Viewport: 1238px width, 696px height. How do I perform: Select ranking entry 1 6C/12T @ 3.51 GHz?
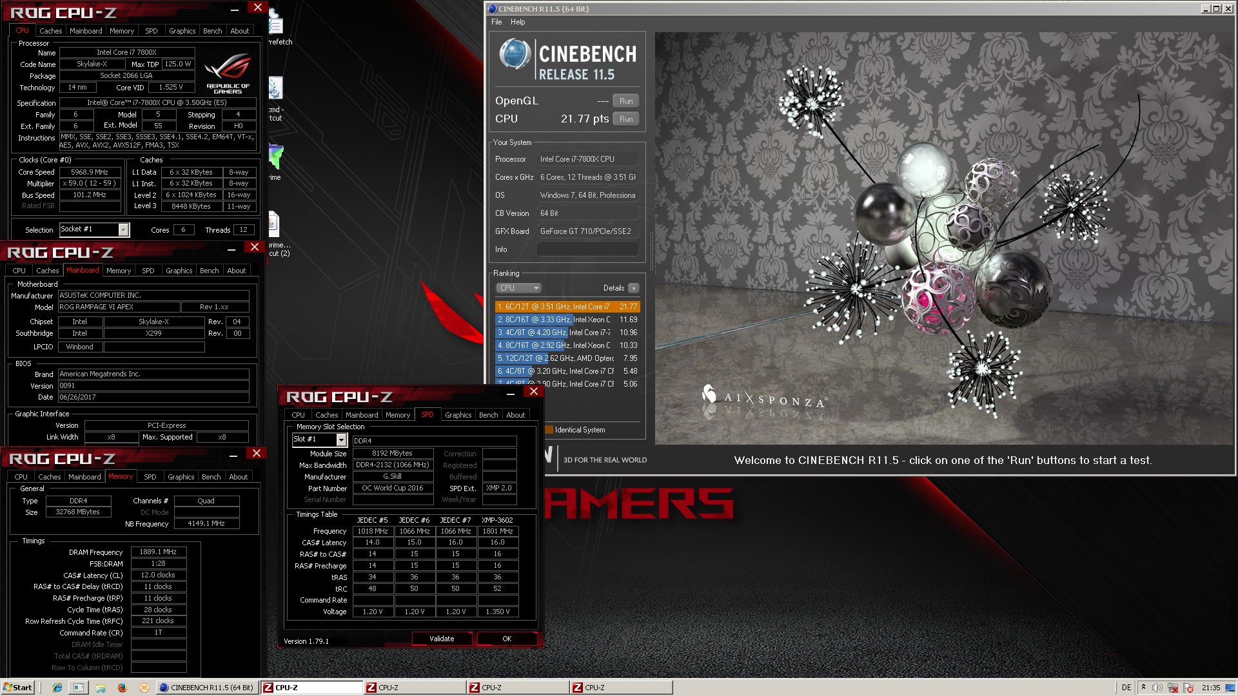coord(567,307)
